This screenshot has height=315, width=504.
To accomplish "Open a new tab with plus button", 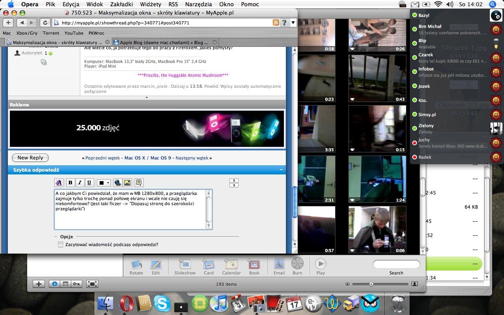I will pyautogui.click(x=8, y=22).
